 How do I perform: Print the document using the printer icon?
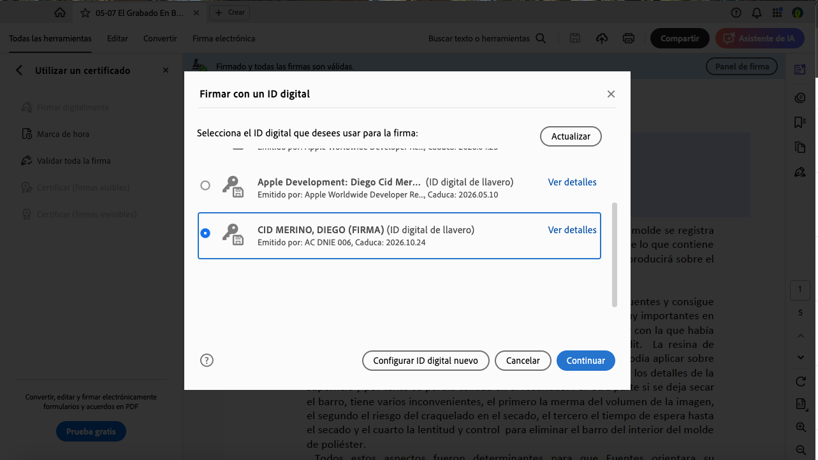click(x=629, y=38)
